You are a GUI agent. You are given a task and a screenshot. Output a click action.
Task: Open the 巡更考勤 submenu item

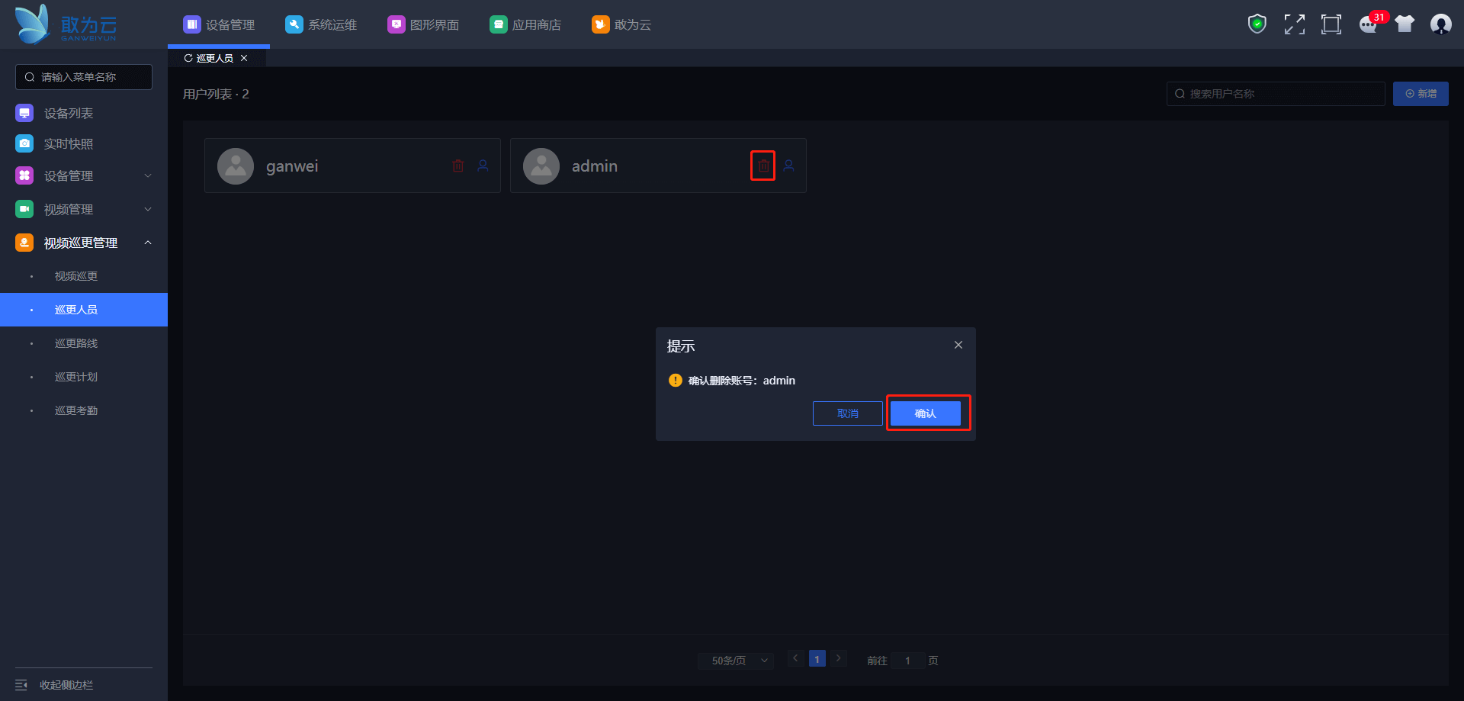coord(84,410)
